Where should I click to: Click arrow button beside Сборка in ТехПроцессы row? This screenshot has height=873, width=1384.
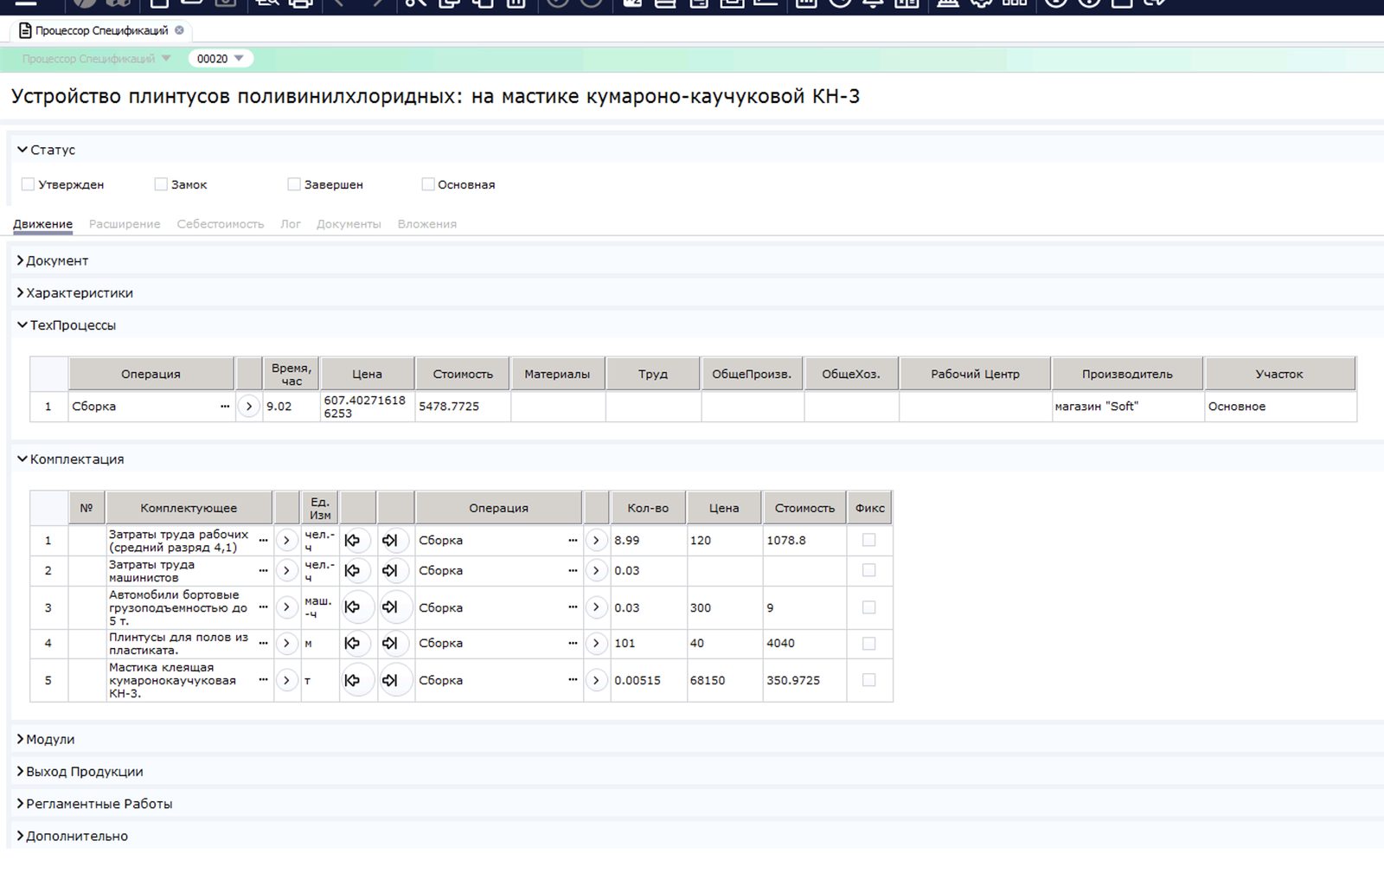249,406
